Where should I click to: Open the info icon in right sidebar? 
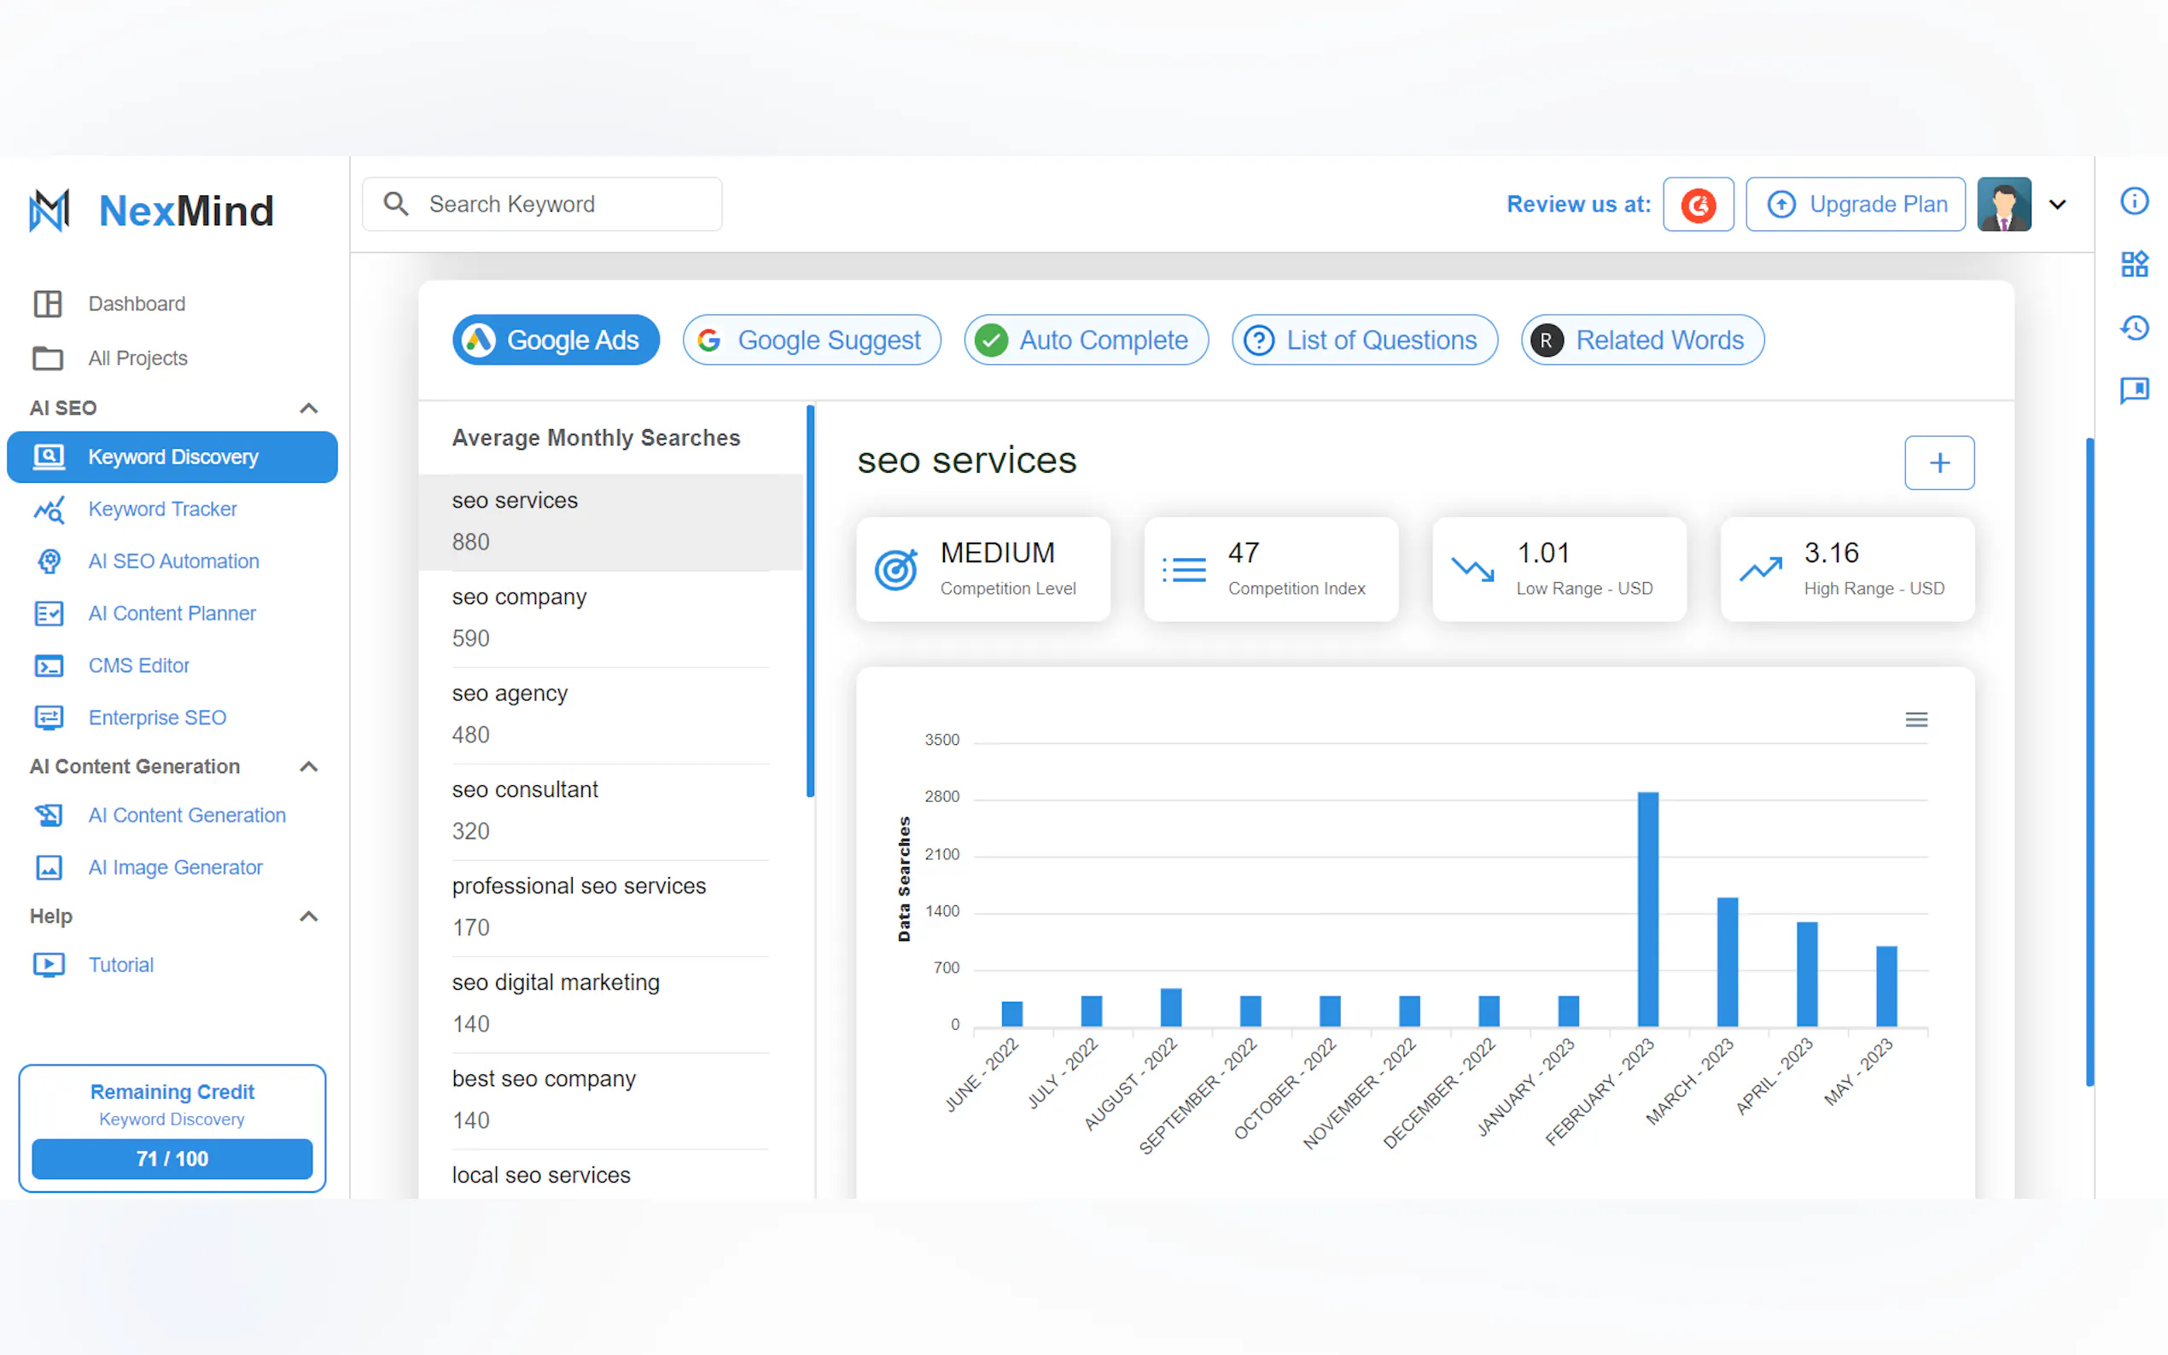pyautogui.click(x=2133, y=201)
